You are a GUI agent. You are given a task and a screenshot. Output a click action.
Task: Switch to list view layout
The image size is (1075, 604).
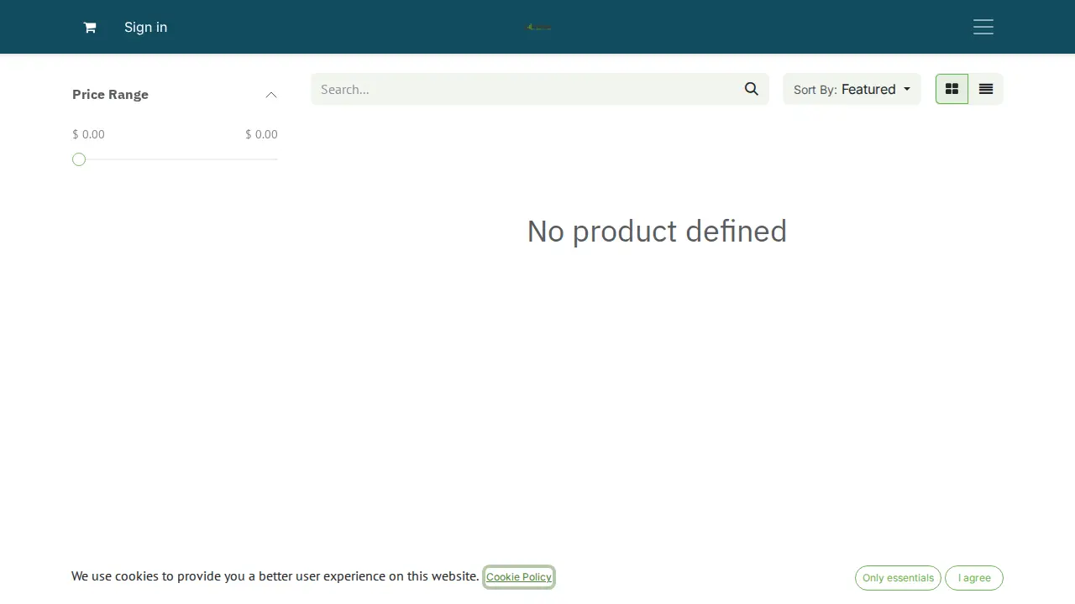[986, 89]
